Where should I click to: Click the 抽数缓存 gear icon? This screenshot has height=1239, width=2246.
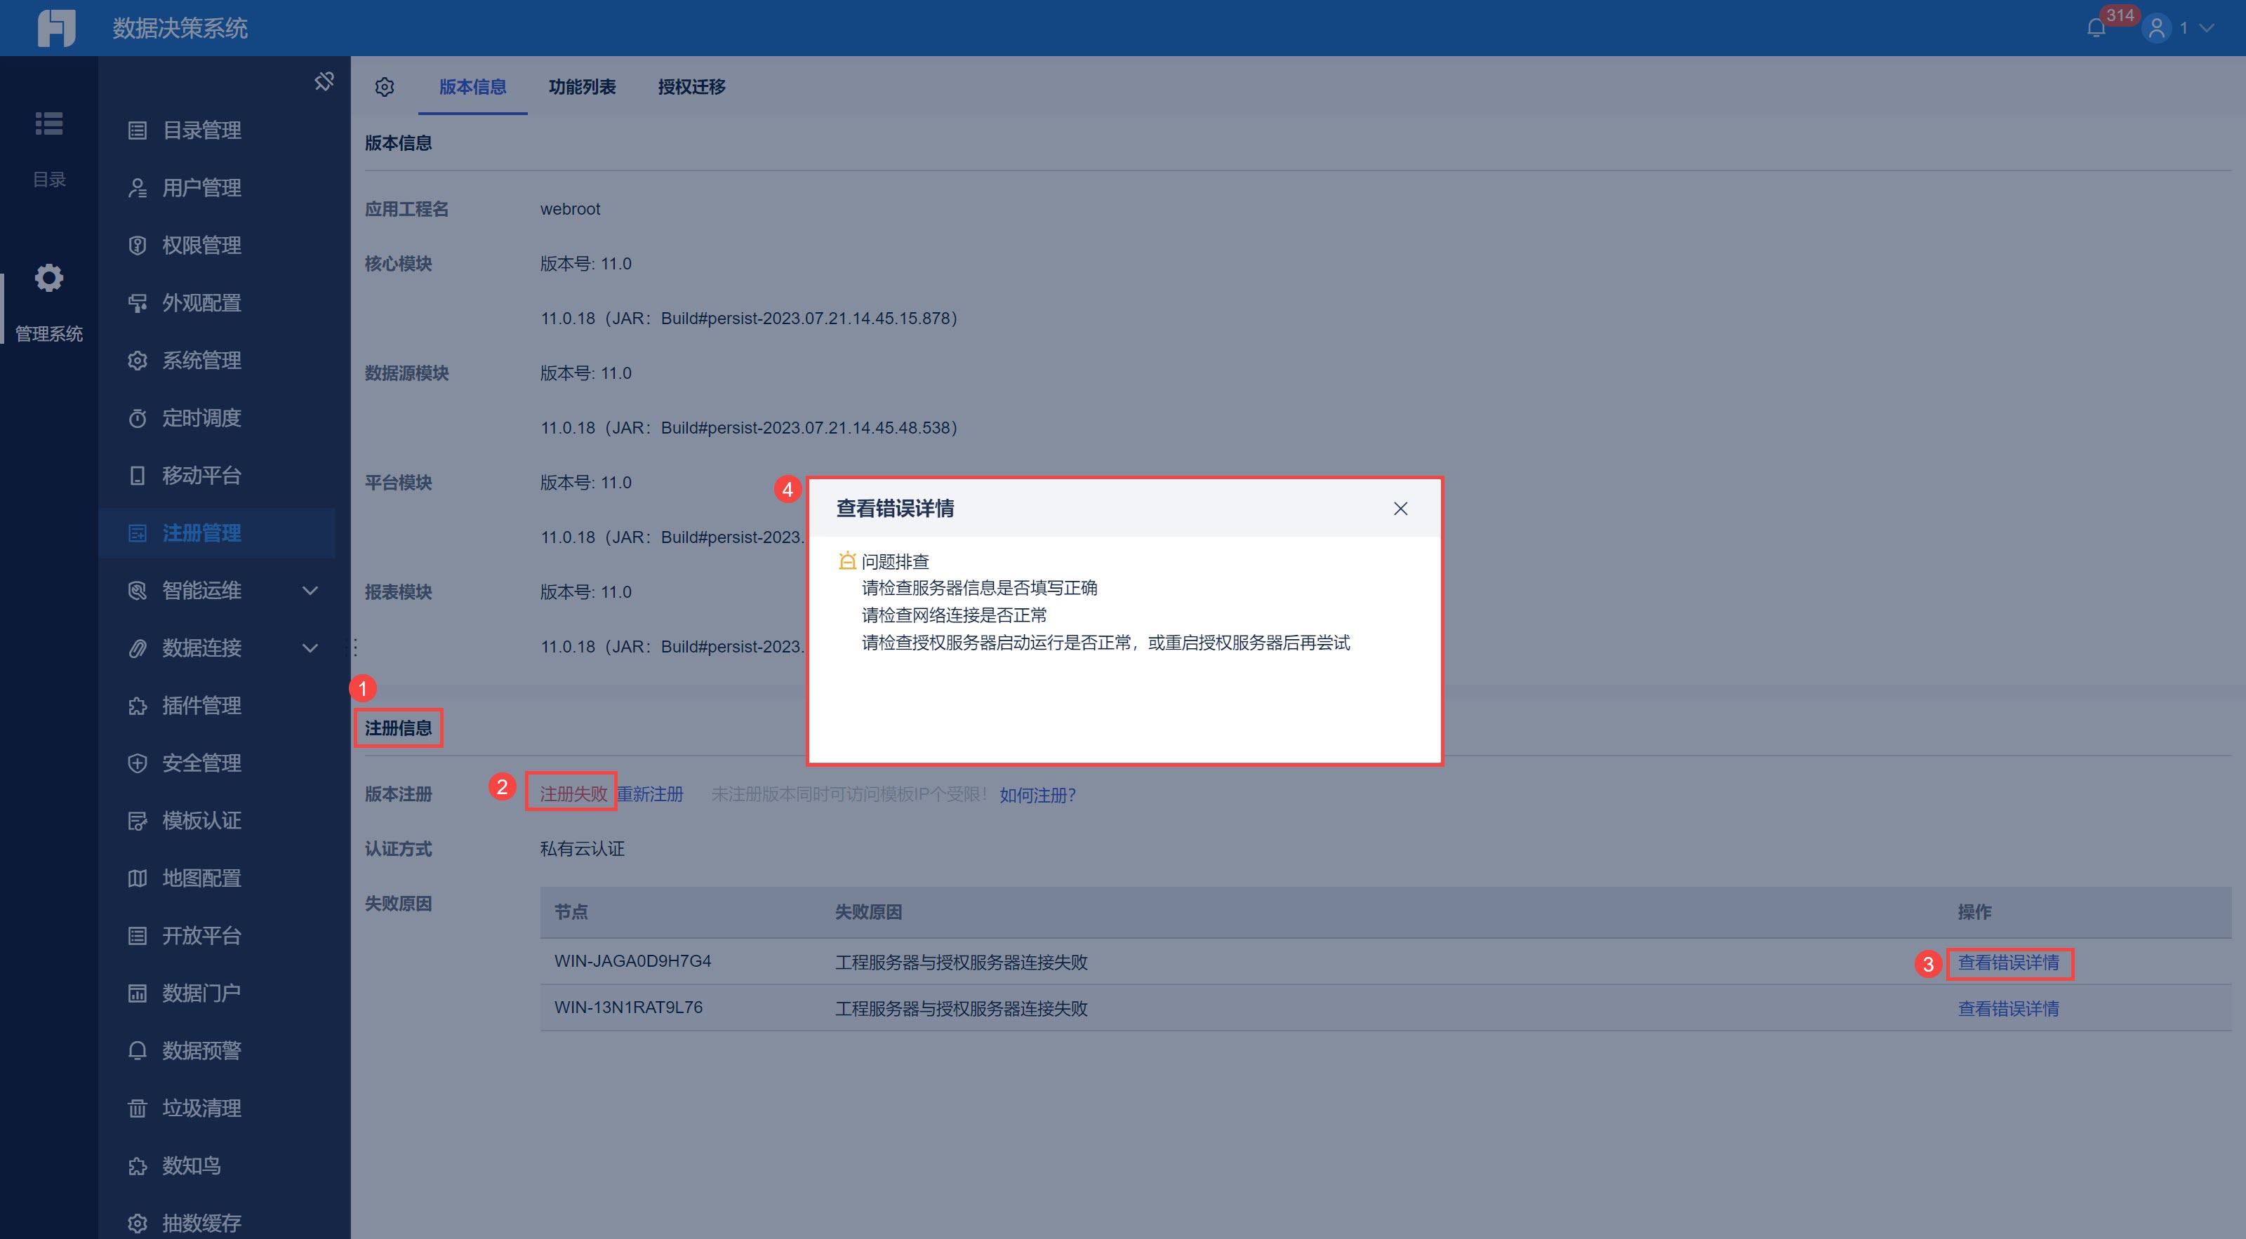(x=137, y=1224)
